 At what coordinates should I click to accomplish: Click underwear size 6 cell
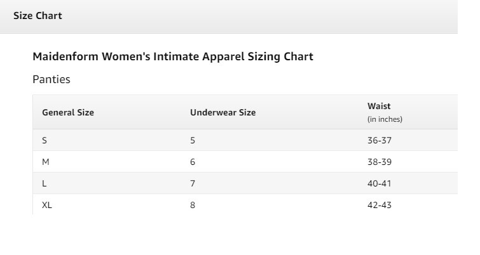click(x=193, y=162)
